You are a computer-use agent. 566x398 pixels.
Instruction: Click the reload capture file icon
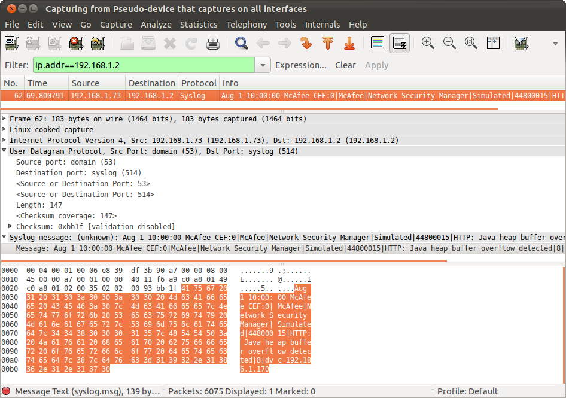(x=191, y=43)
